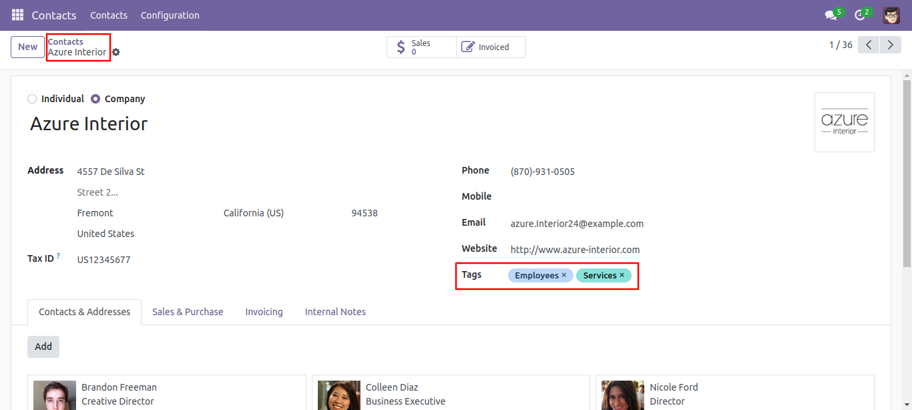912x410 pixels.
Task: Open Brandon Freeman contact card
Action: click(x=167, y=393)
